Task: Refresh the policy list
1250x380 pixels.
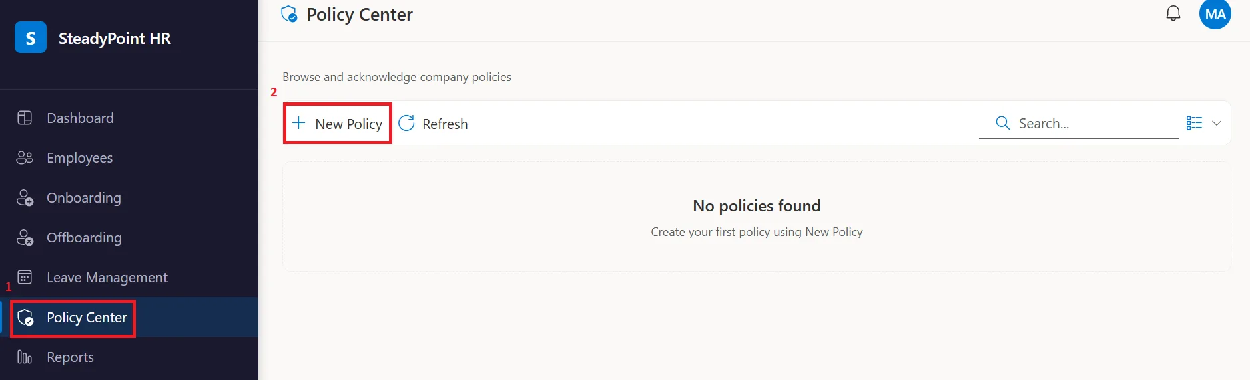Action: (x=433, y=123)
